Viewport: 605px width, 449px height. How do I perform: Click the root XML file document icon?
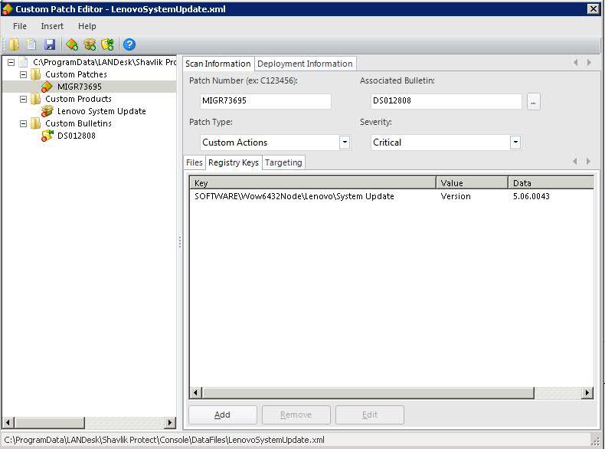click(24, 62)
